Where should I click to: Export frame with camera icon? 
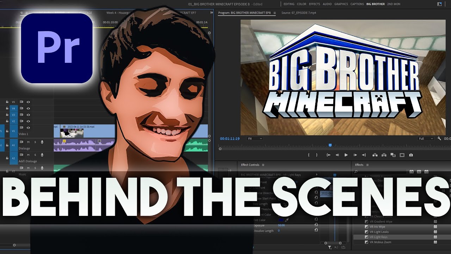[411, 155]
